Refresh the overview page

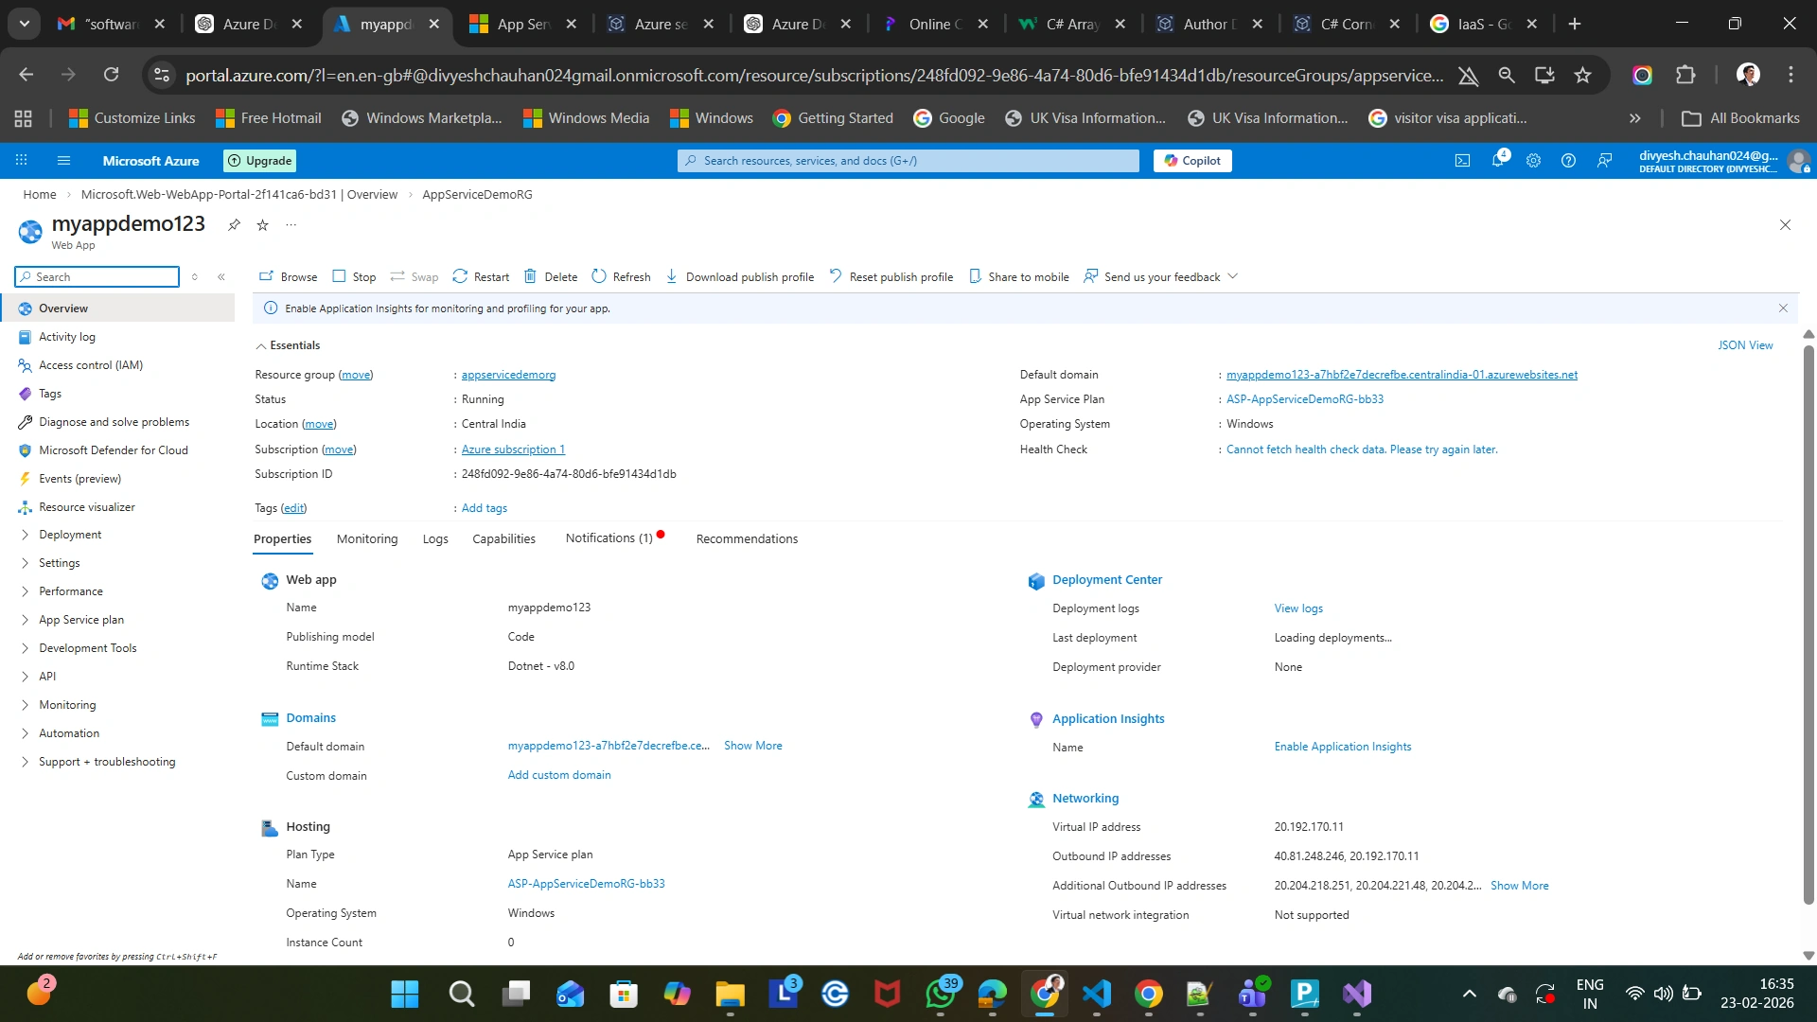point(621,277)
